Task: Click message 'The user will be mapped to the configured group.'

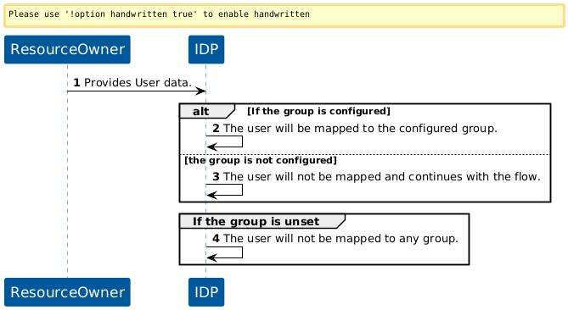Action: pos(360,128)
